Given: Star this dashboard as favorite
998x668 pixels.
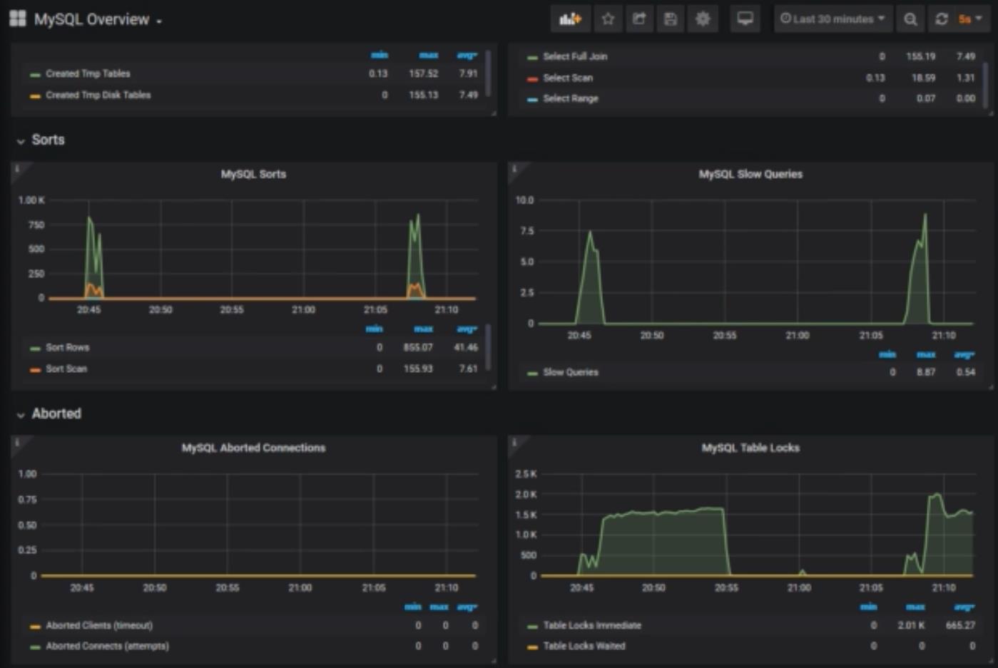Looking at the screenshot, I should (x=608, y=19).
